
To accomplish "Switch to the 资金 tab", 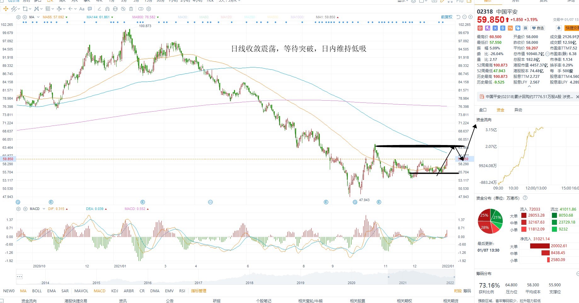I will point(500,110).
